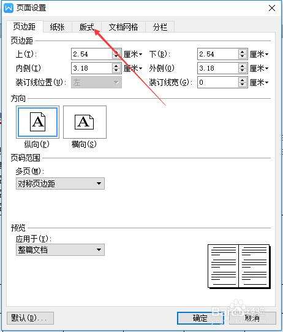The image size is (283, 332).
Task: Increase the 内侧(I) margin value
Action: [x=116, y=66]
